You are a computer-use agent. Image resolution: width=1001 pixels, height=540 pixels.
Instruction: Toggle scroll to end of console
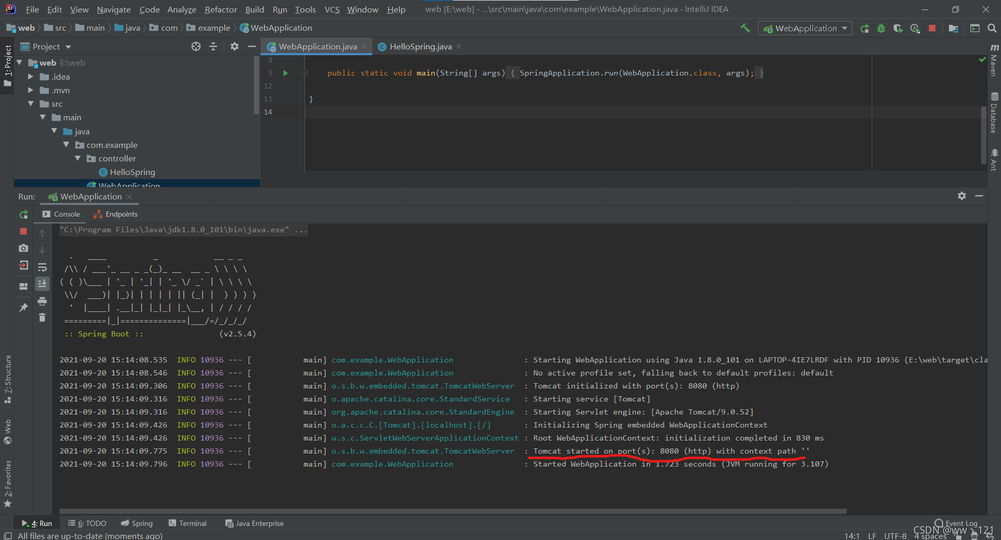[42, 284]
